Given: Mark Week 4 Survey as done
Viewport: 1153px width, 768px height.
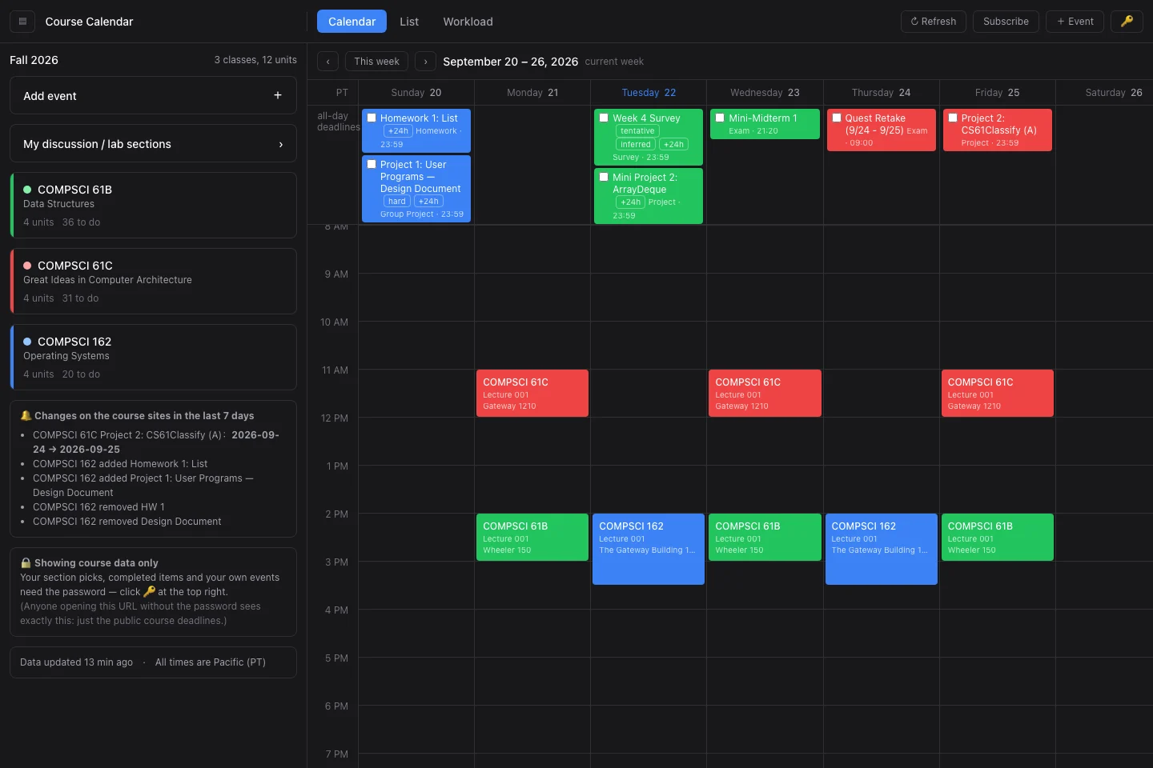Looking at the screenshot, I should point(604,118).
